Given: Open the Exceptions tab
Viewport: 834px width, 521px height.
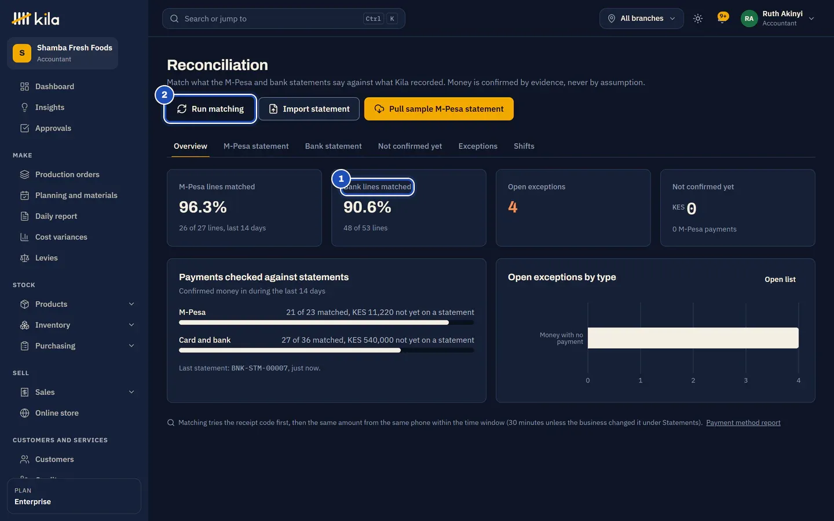Looking at the screenshot, I should click(x=478, y=146).
